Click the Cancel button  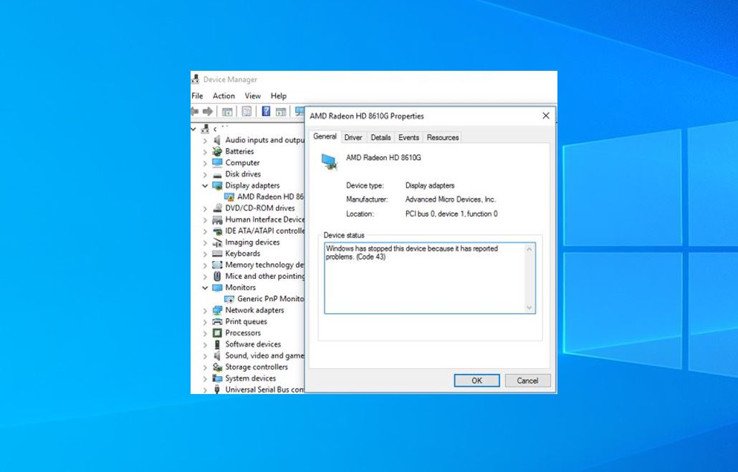527,380
